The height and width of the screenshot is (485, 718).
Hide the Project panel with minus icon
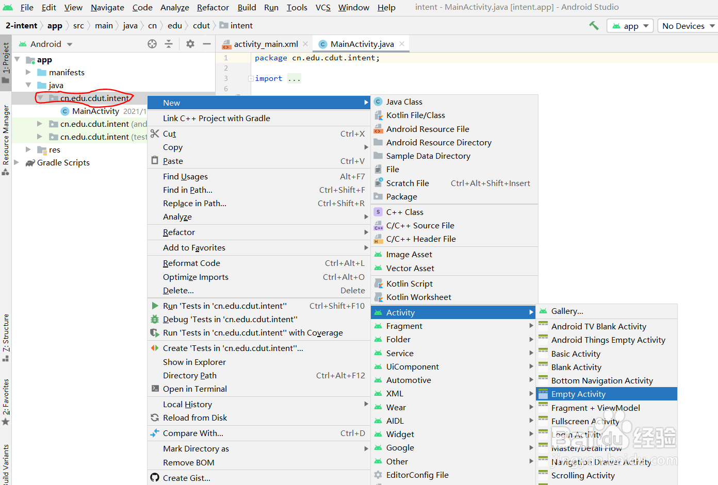pos(207,44)
